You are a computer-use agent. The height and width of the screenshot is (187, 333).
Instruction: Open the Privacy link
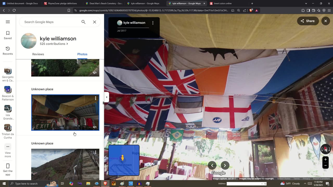coord(306,179)
